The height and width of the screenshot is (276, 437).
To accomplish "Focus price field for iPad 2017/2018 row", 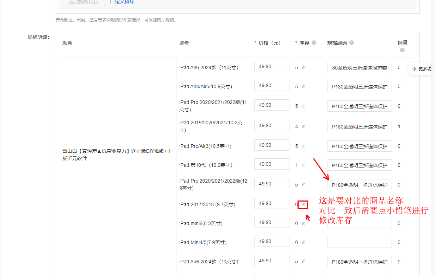I will 272,203.
